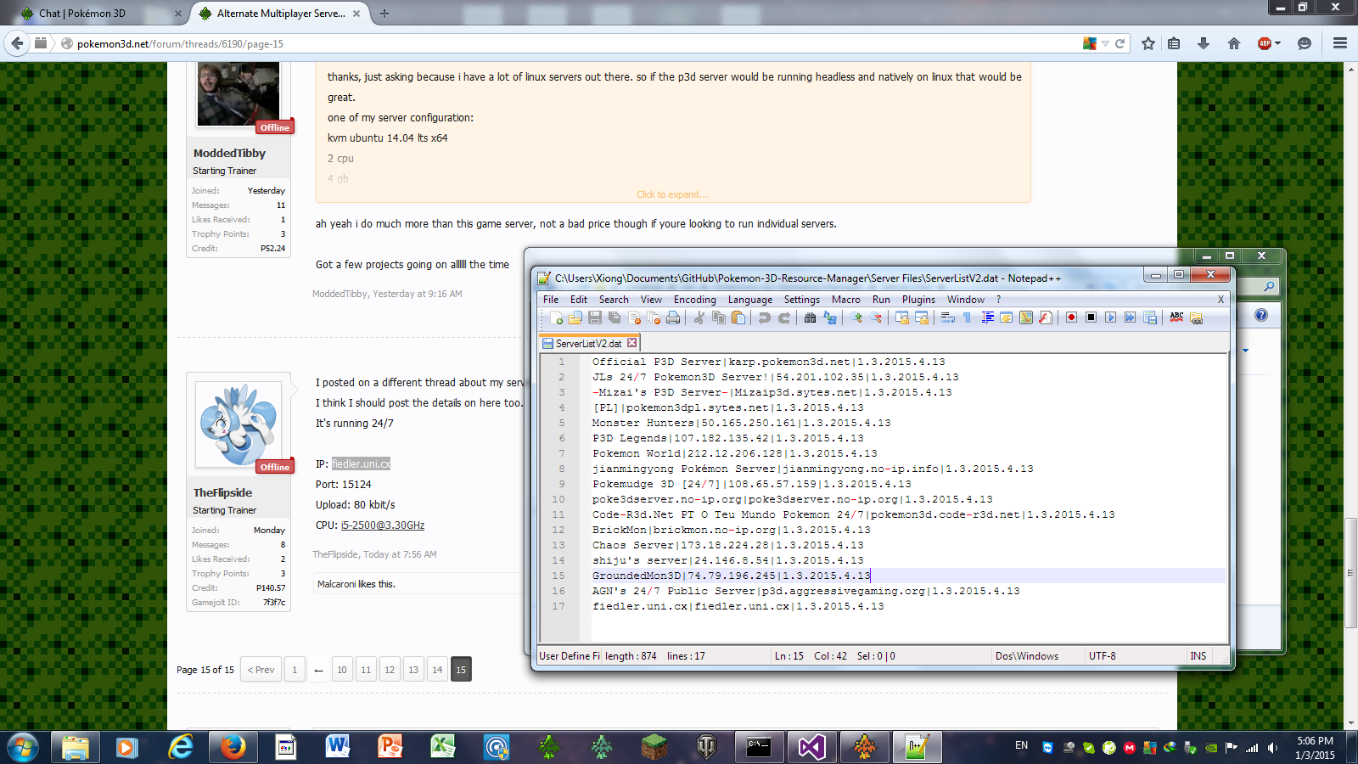This screenshot has height=764, width=1358.
Task: Toggle show all characters pilcrow button
Action: point(967,317)
